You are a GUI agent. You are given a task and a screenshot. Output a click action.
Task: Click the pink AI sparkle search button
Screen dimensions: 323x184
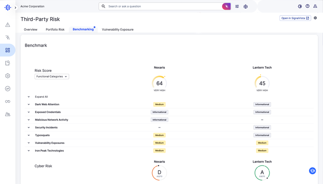[227, 6]
